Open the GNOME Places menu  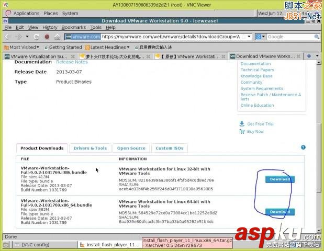51,14
